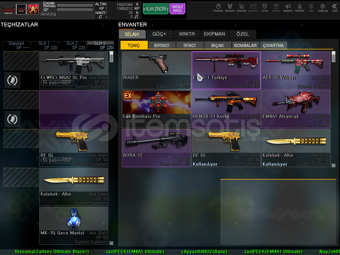Select the RUGER pistol in inventory
This screenshot has height=255, width=340.
click(x=156, y=70)
